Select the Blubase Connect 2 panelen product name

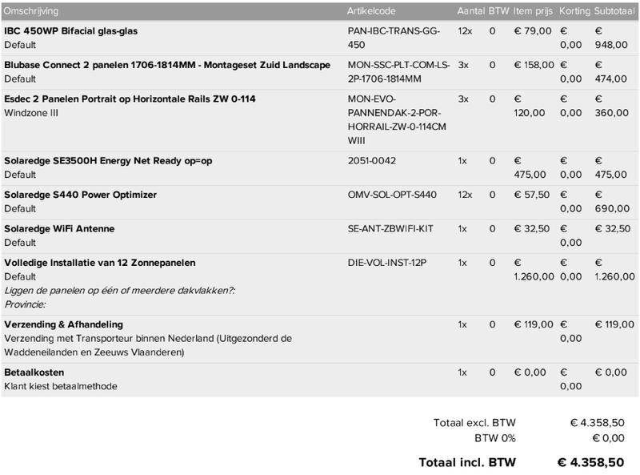tap(167, 65)
